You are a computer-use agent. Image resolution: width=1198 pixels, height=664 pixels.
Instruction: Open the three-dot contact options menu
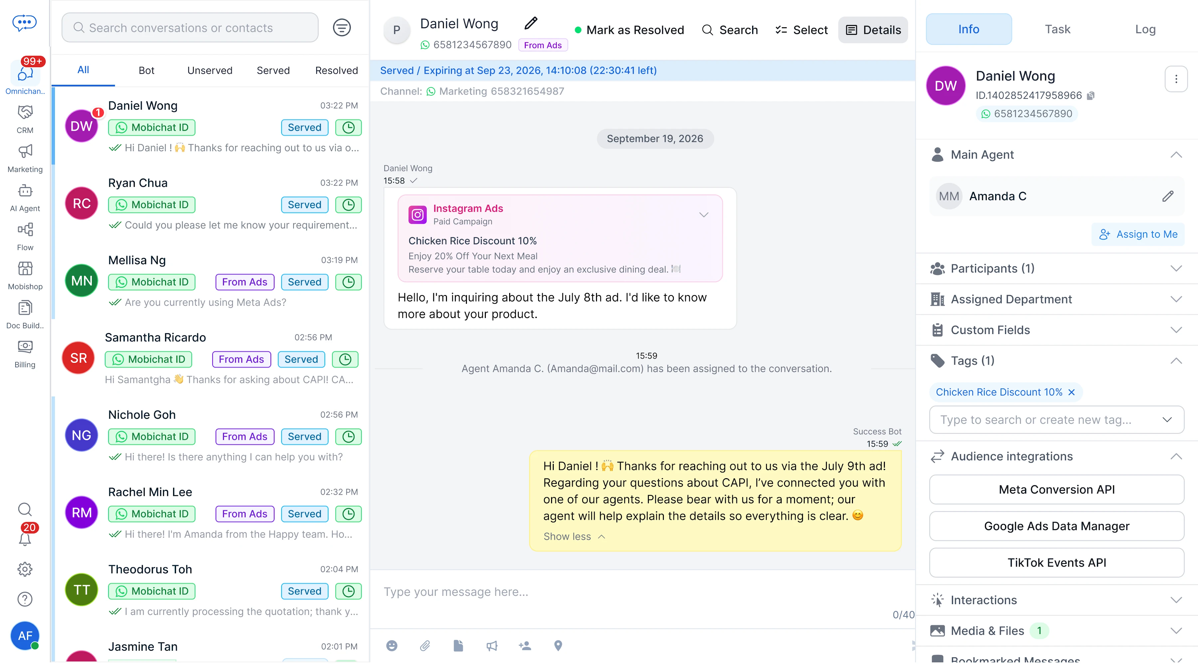pyautogui.click(x=1176, y=79)
